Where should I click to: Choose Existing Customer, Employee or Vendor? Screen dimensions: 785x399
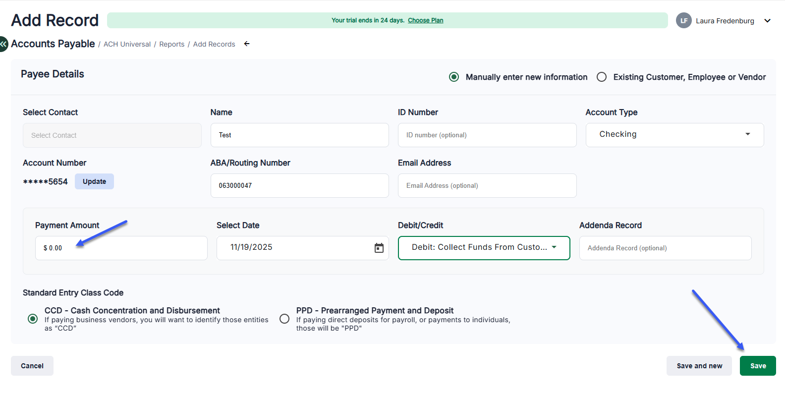point(602,77)
